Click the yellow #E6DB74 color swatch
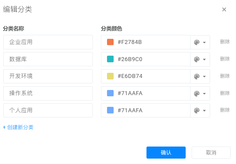 tap(110, 76)
